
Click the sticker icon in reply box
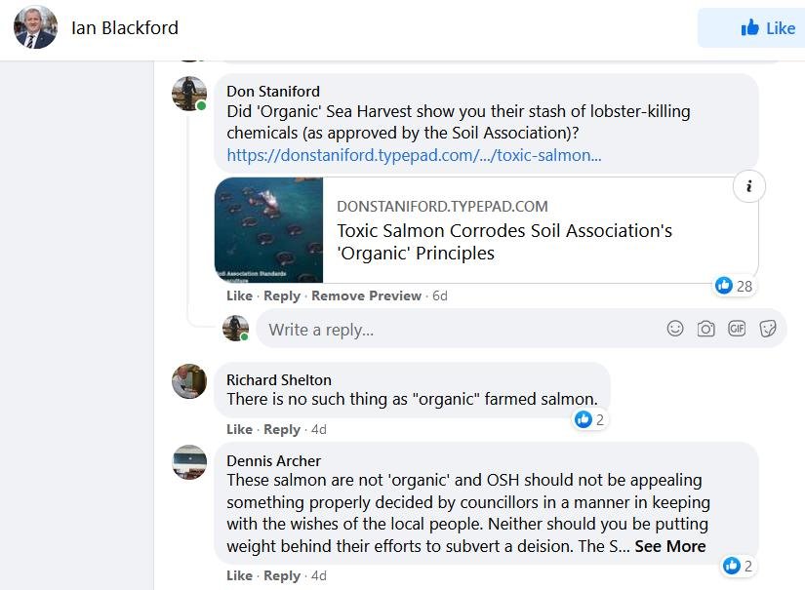768,329
